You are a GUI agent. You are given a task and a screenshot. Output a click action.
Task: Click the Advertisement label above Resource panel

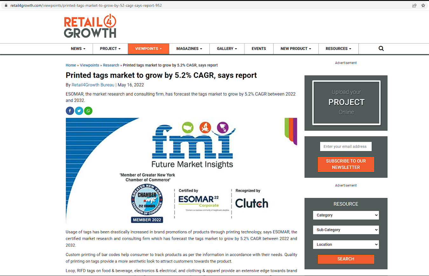(x=346, y=185)
